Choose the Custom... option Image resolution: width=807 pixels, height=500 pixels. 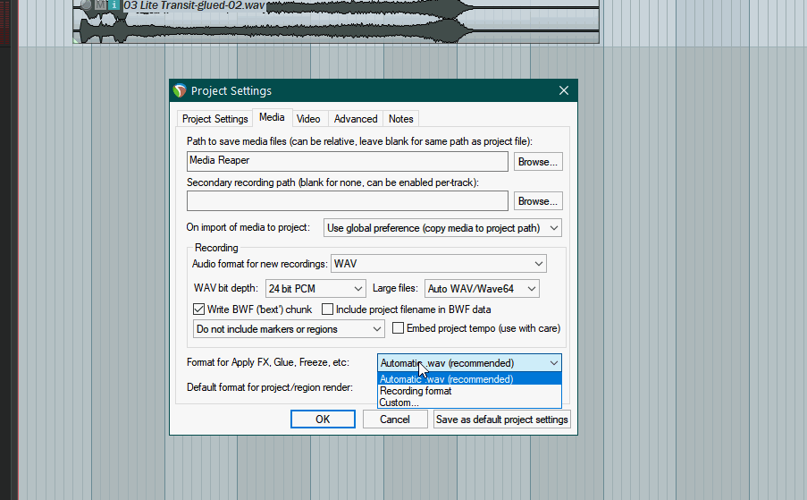(469, 403)
